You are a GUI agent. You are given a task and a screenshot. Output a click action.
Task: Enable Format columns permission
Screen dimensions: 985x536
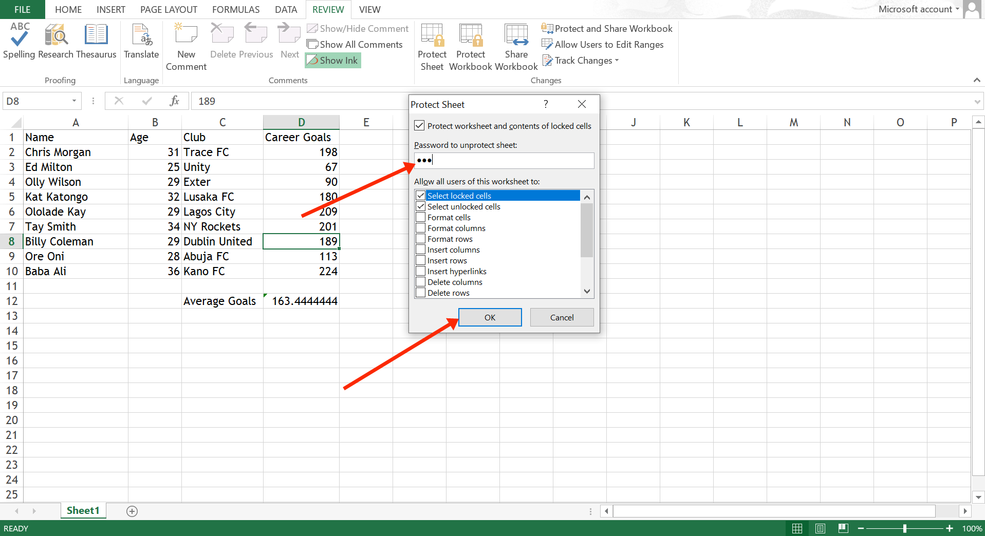pyautogui.click(x=420, y=228)
